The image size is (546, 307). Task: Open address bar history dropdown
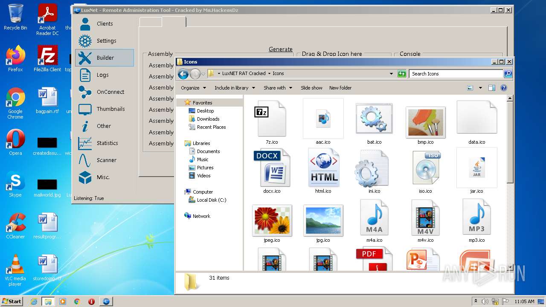391,74
